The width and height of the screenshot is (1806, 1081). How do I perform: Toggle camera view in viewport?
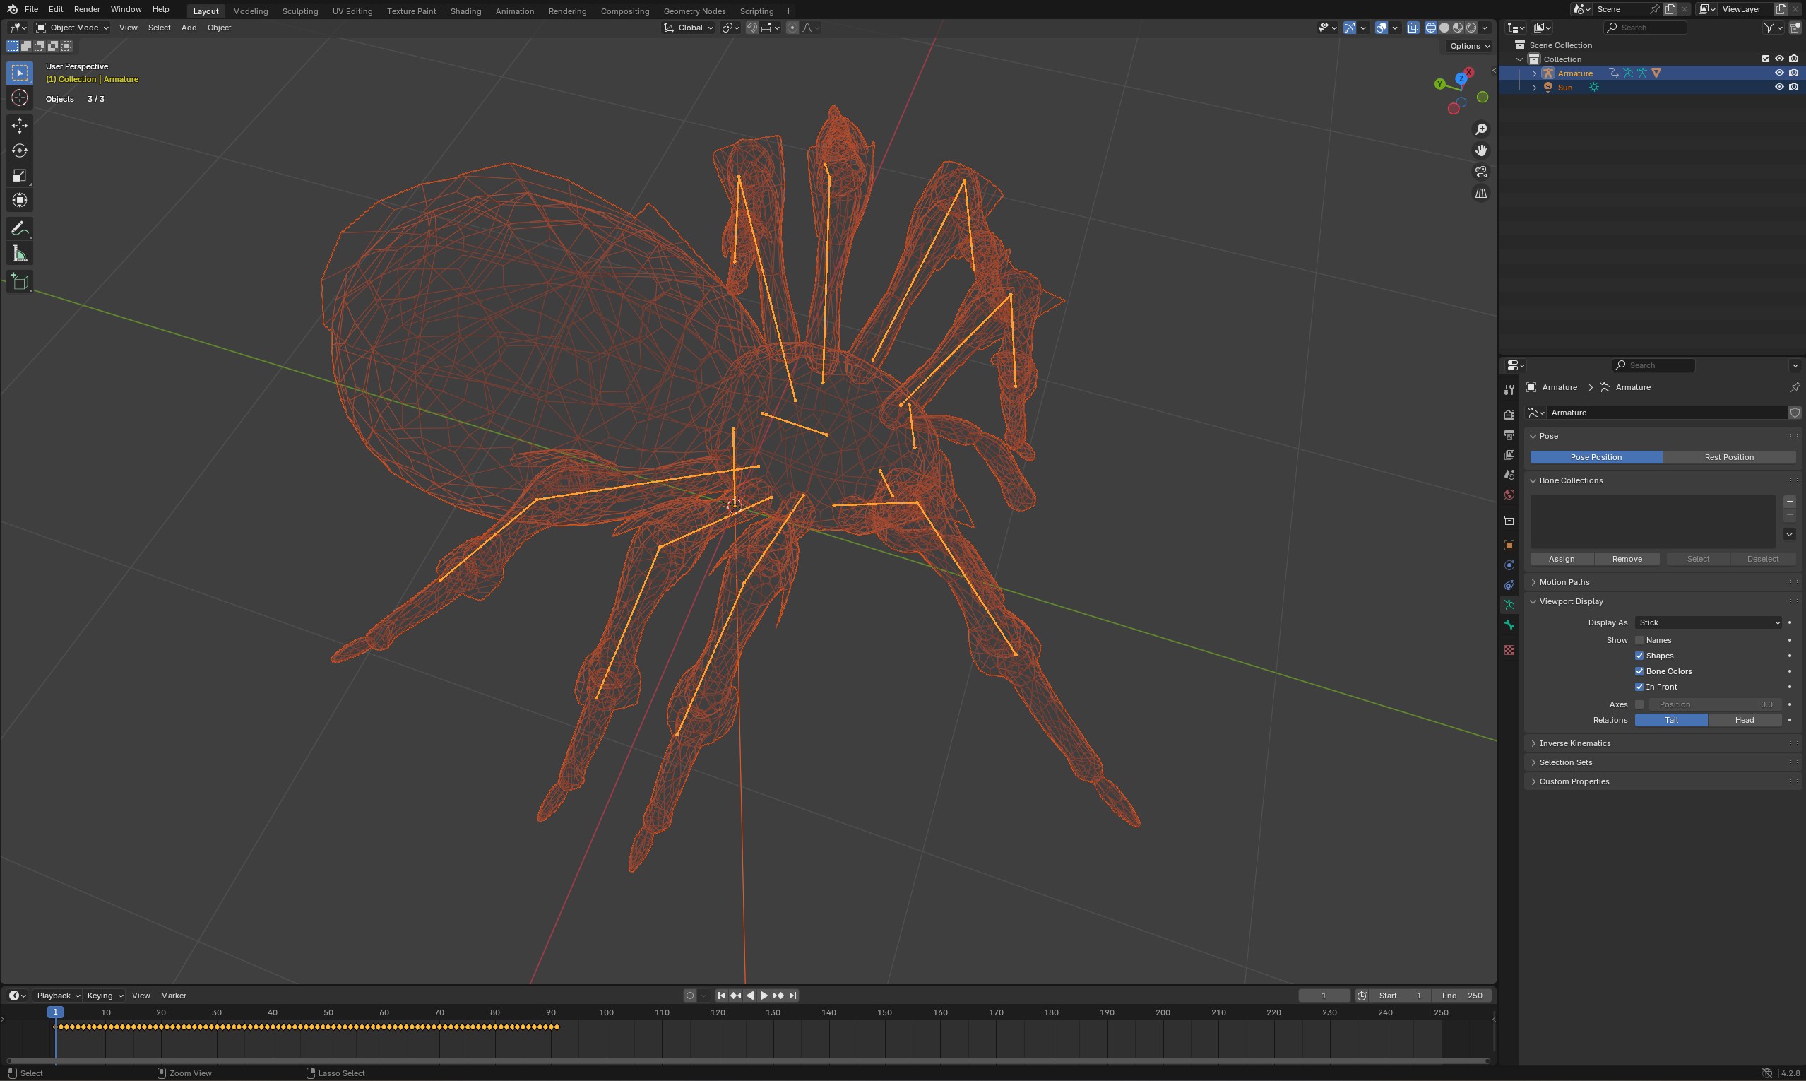(x=1480, y=172)
